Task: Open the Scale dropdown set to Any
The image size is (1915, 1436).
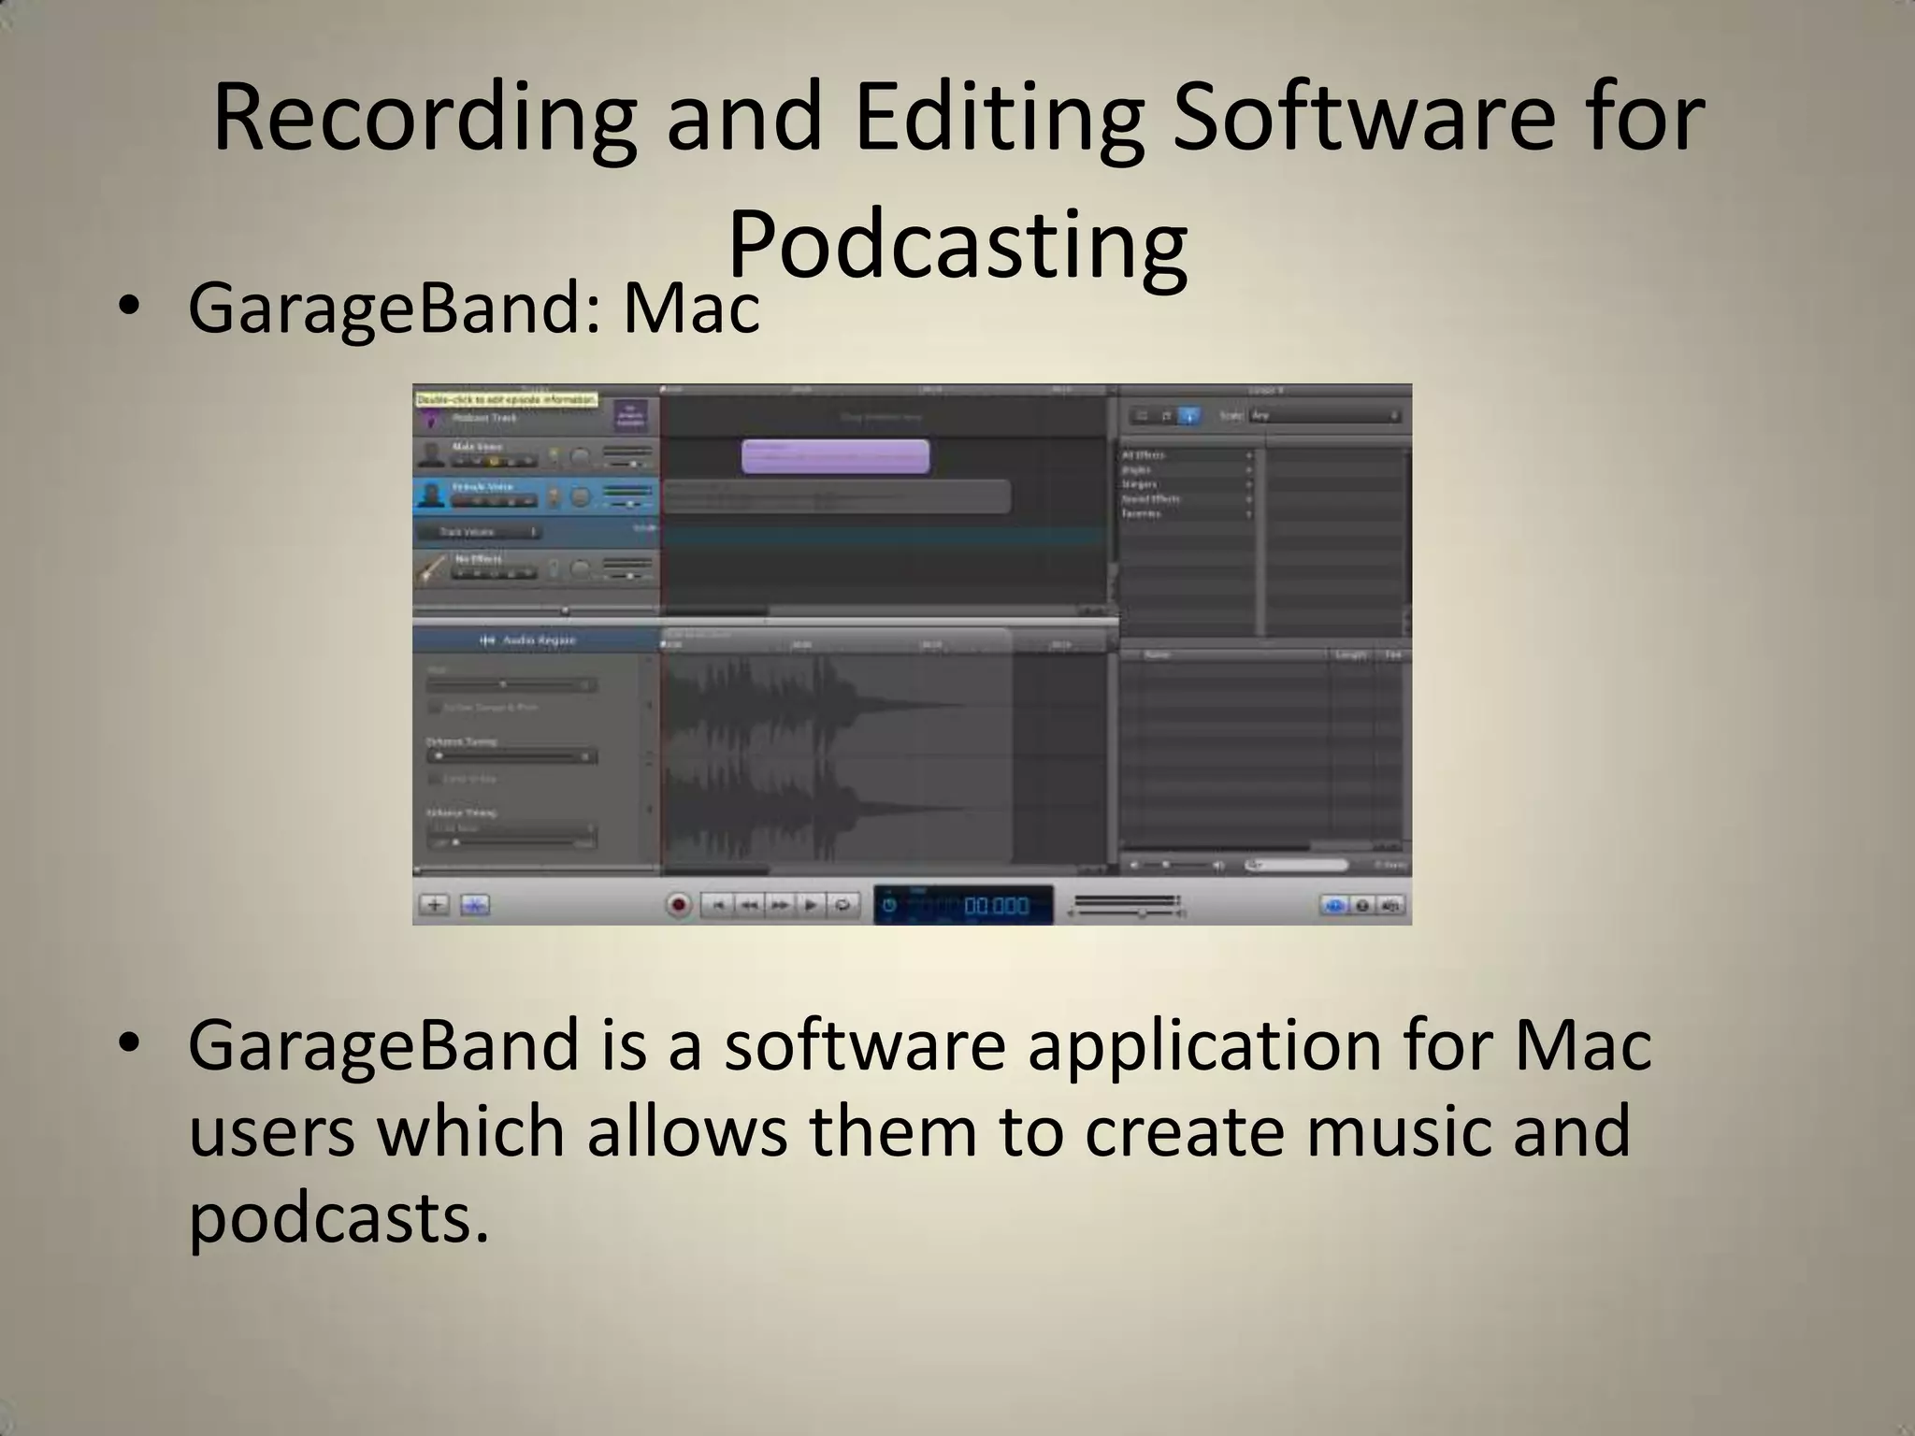Action: point(1324,415)
